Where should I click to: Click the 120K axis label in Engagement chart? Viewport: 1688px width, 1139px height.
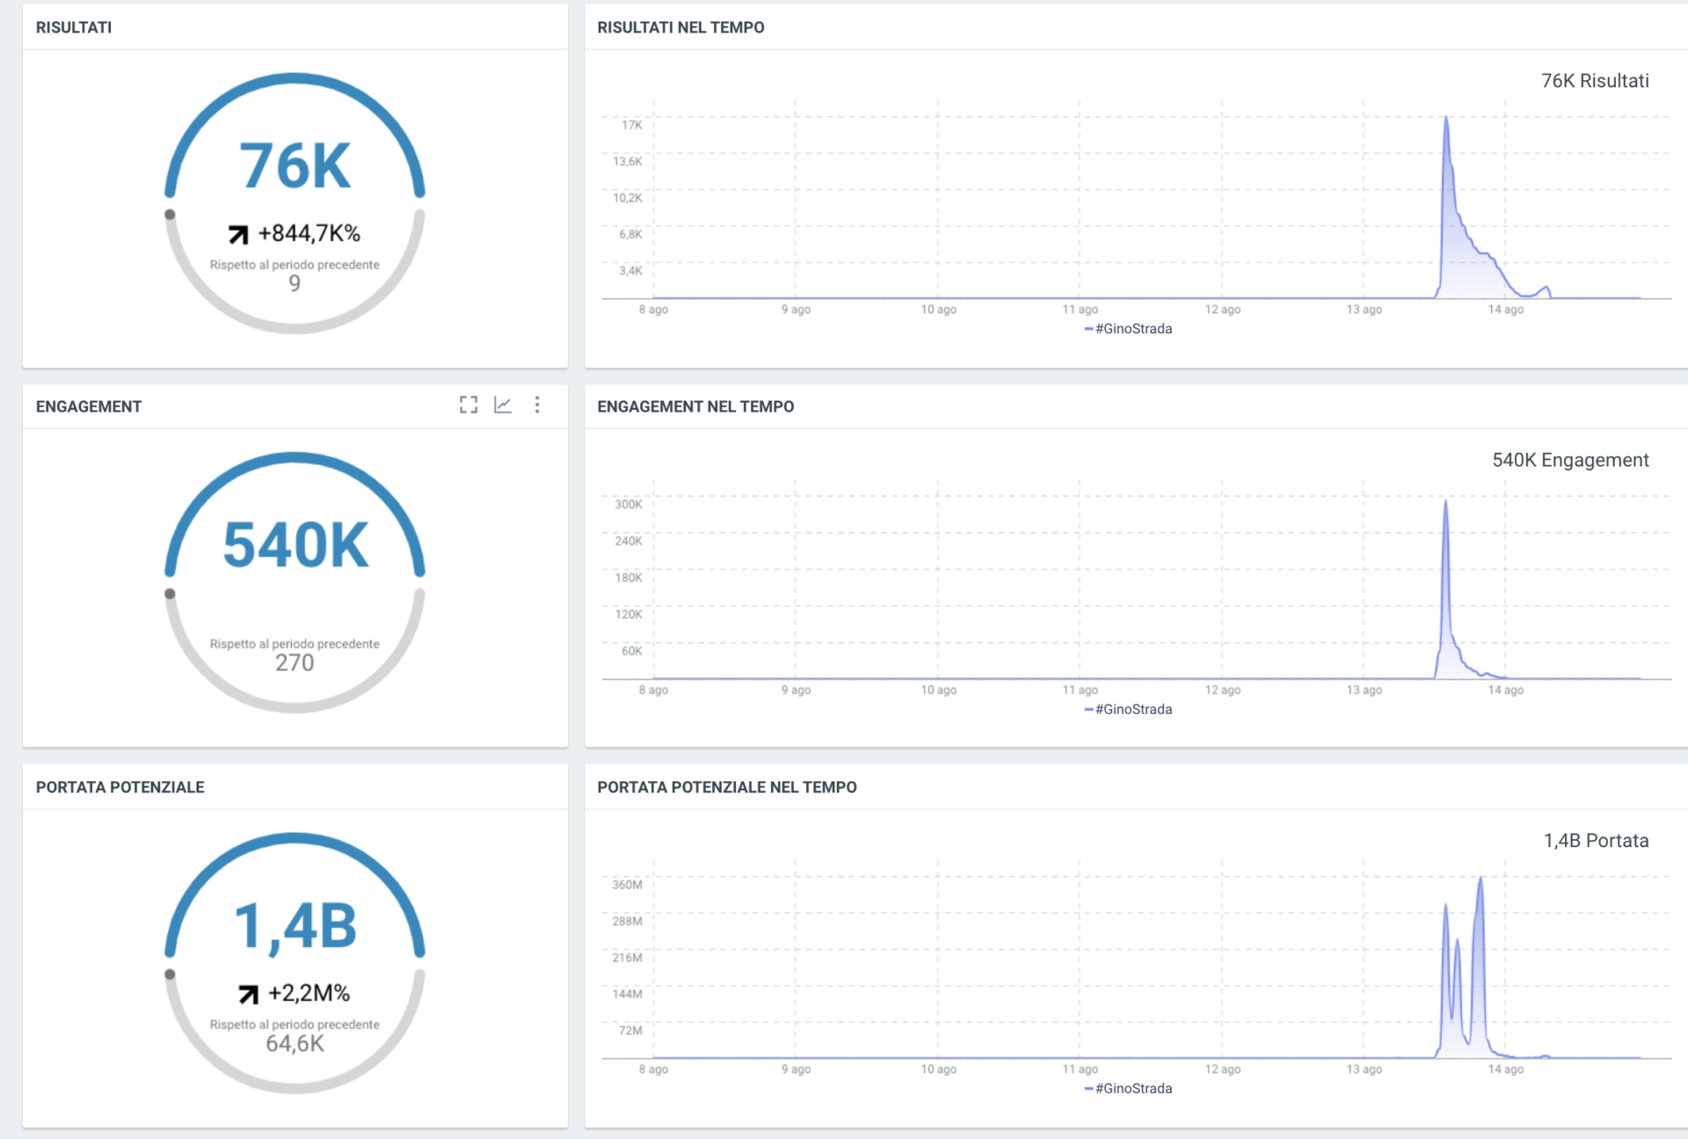click(629, 614)
